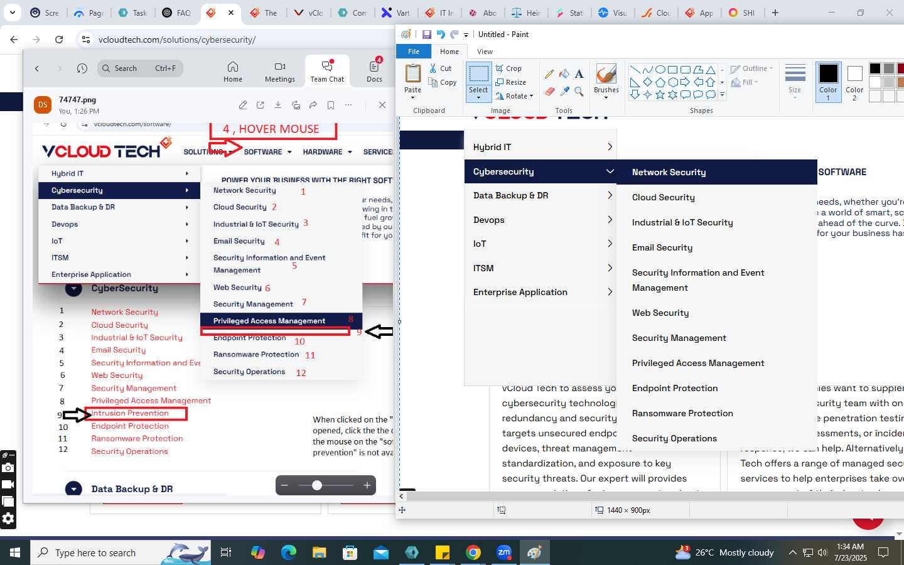Click the bookmark icon in Zoom image viewer
Screen dimensions: 904x565
[x=331, y=105]
